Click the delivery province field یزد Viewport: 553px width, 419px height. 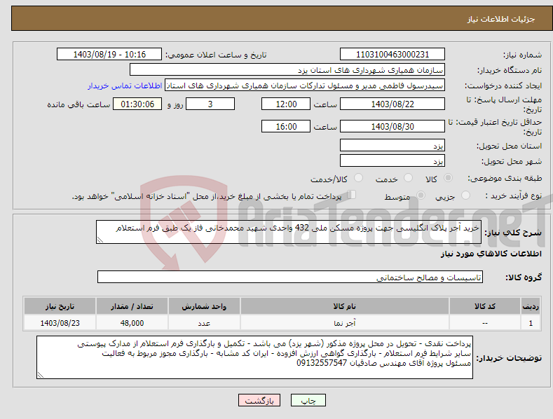392,145
